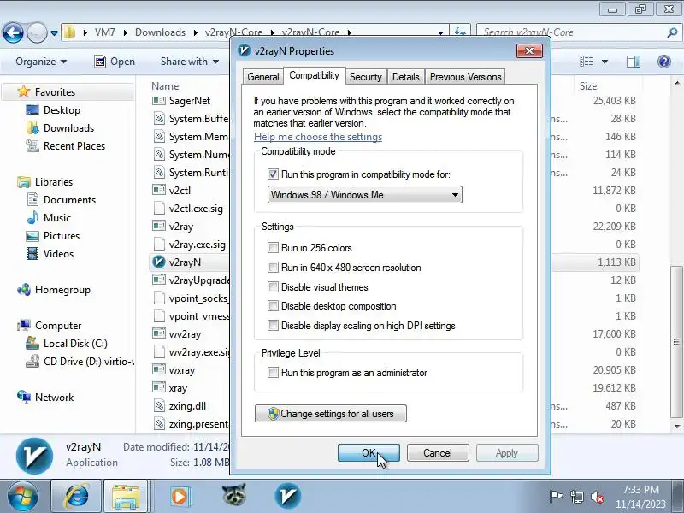Check Disable desktop composition

tap(273, 306)
